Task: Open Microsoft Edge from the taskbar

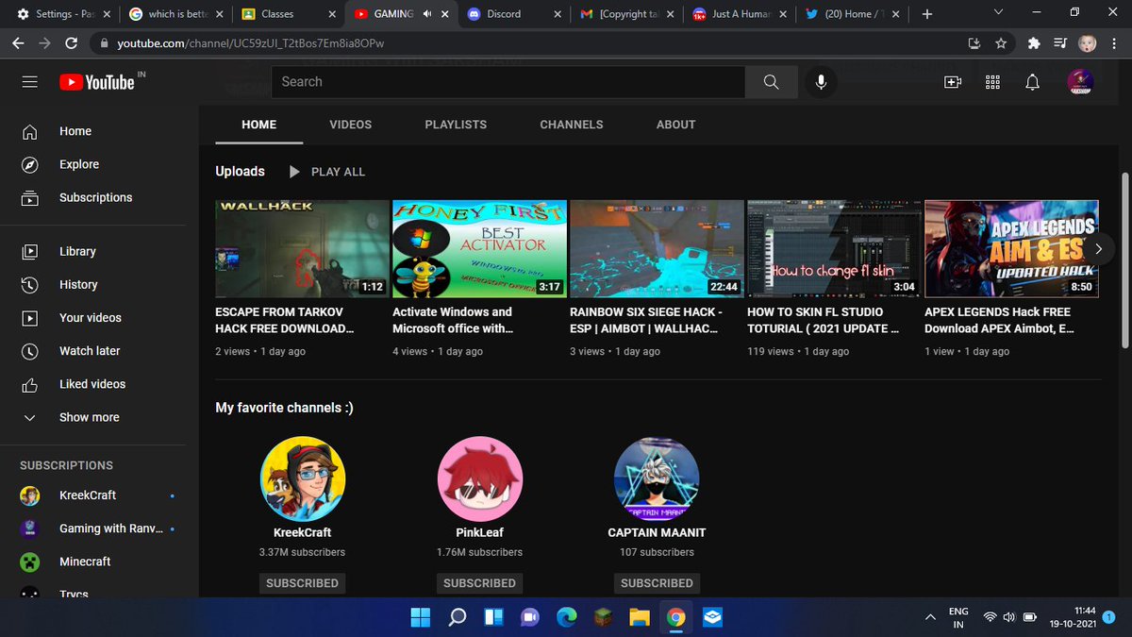Action: click(566, 617)
